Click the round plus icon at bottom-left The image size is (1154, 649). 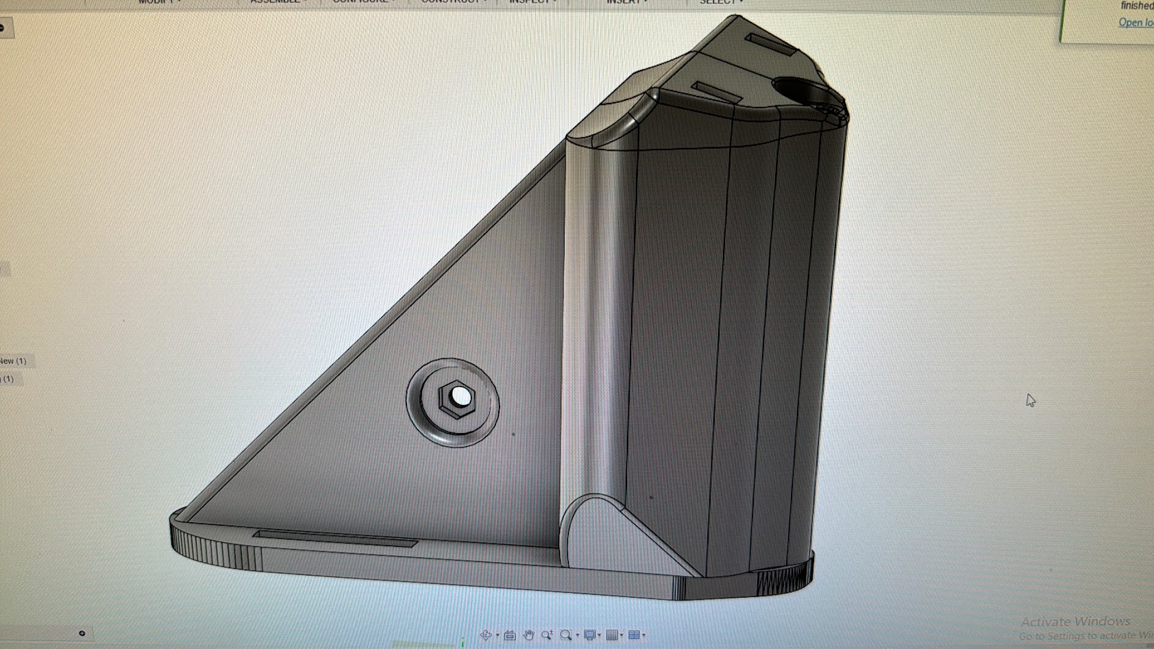click(82, 633)
